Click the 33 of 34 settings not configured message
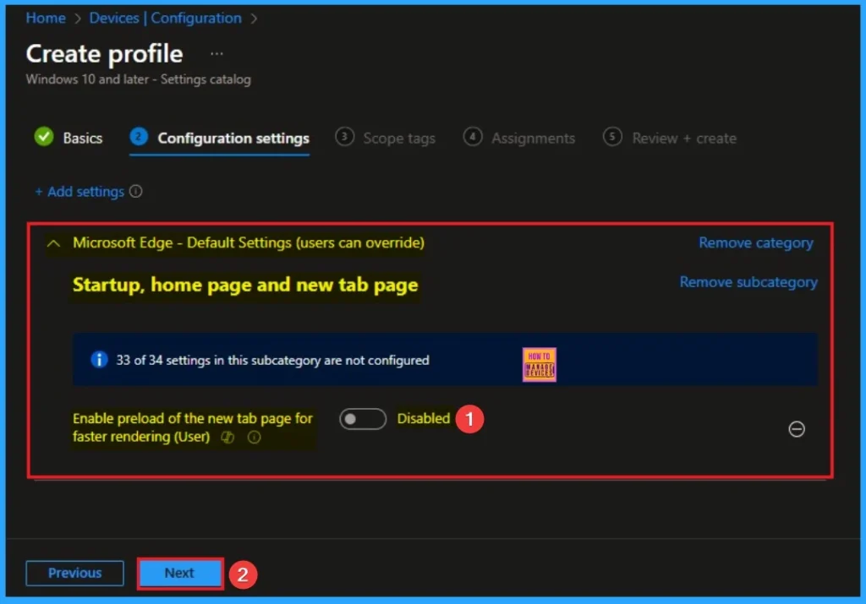Viewport: 866px width, 604px height. pyautogui.click(x=272, y=360)
